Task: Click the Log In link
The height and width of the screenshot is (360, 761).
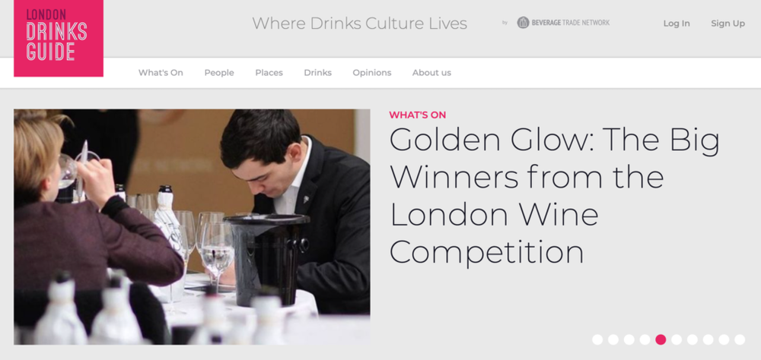Action: (677, 24)
